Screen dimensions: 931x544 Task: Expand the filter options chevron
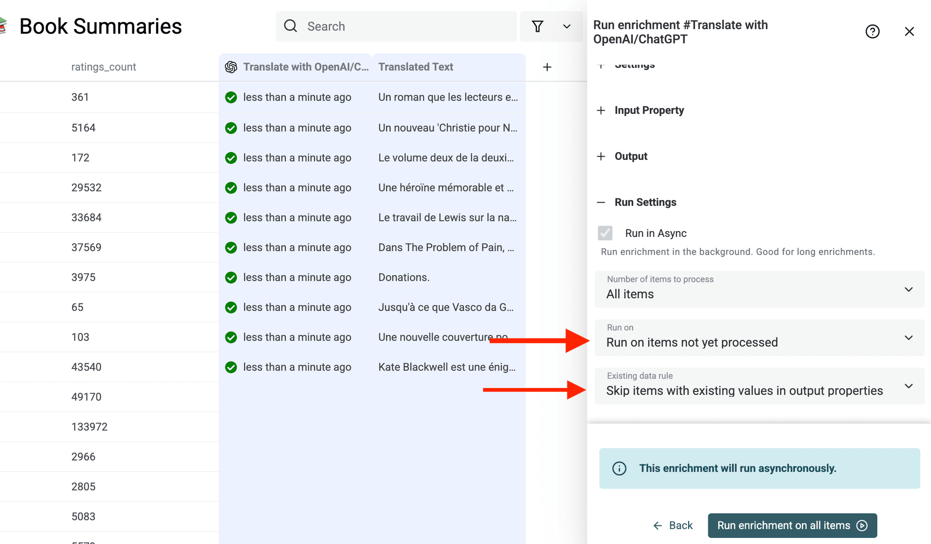point(566,26)
